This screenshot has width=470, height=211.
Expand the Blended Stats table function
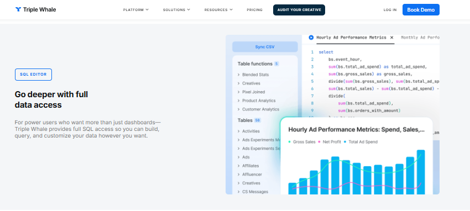[253, 75]
